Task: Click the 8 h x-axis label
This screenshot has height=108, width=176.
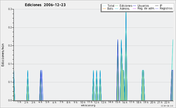Action: (68, 102)
